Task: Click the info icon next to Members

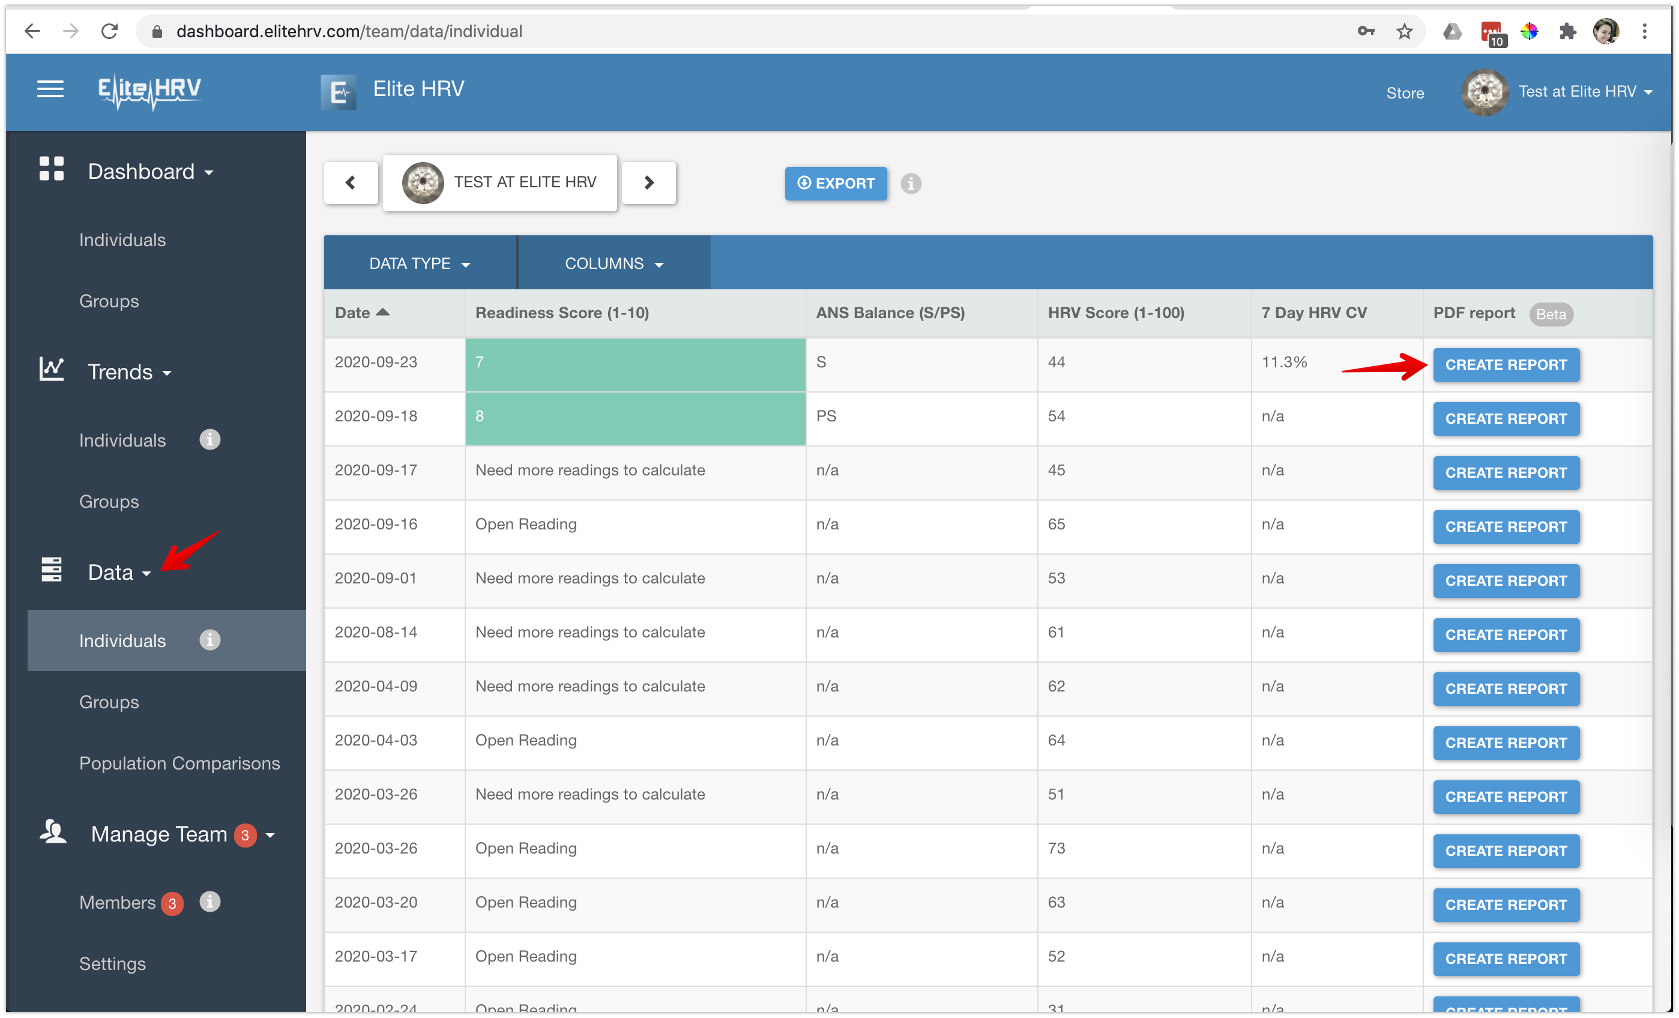Action: coord(209,902)
